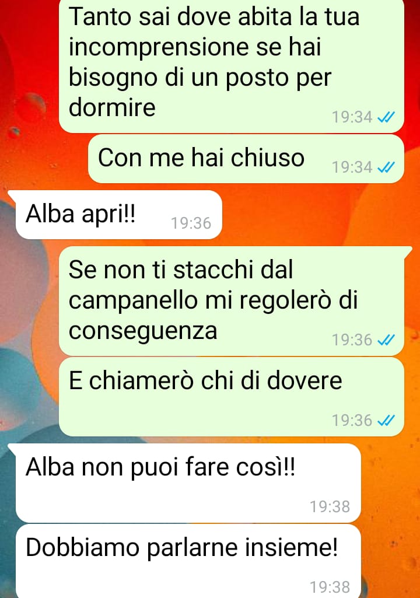Tap read ticks on 'E chiamerò chi di dovere'
Viewport: 420px width, 598px height.
point(386,420)
